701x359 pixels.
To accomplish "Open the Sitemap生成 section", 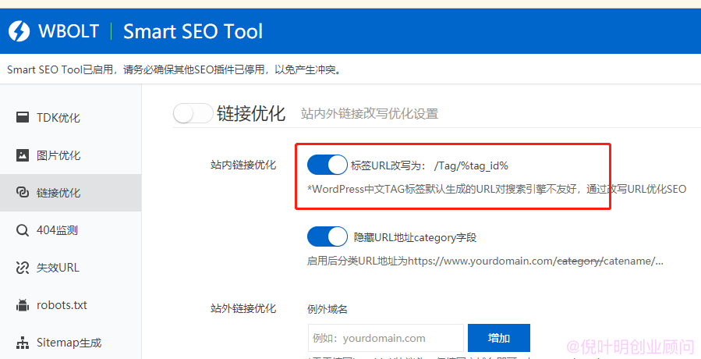I will click(x=71, y=343).
